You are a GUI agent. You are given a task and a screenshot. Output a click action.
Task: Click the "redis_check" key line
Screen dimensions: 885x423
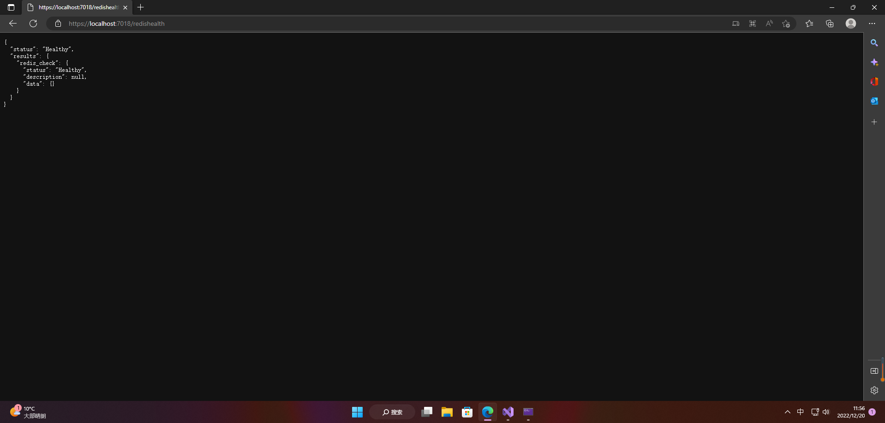pos(42,63)
